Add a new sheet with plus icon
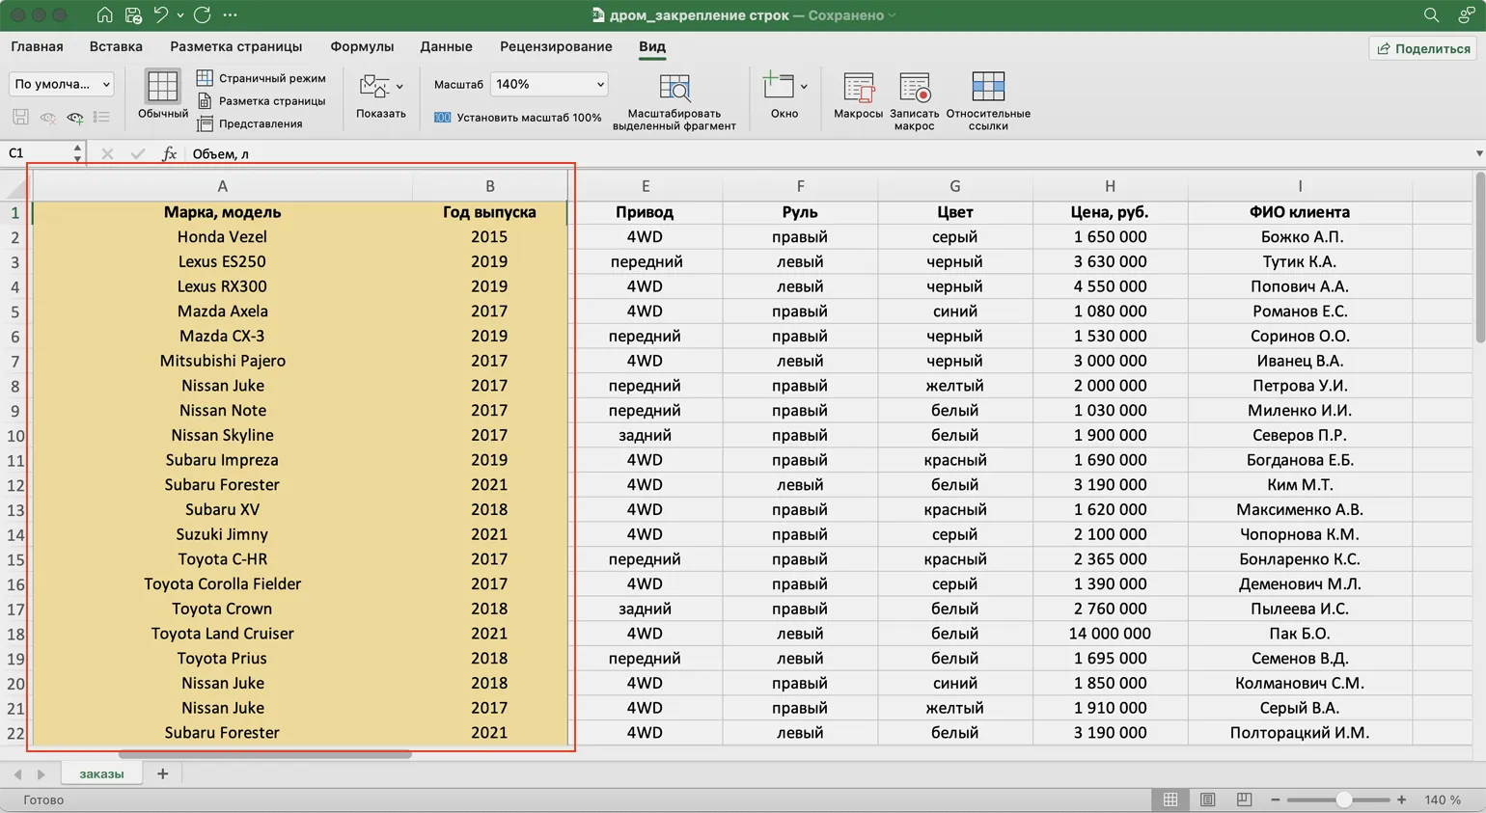 point(162,773)
